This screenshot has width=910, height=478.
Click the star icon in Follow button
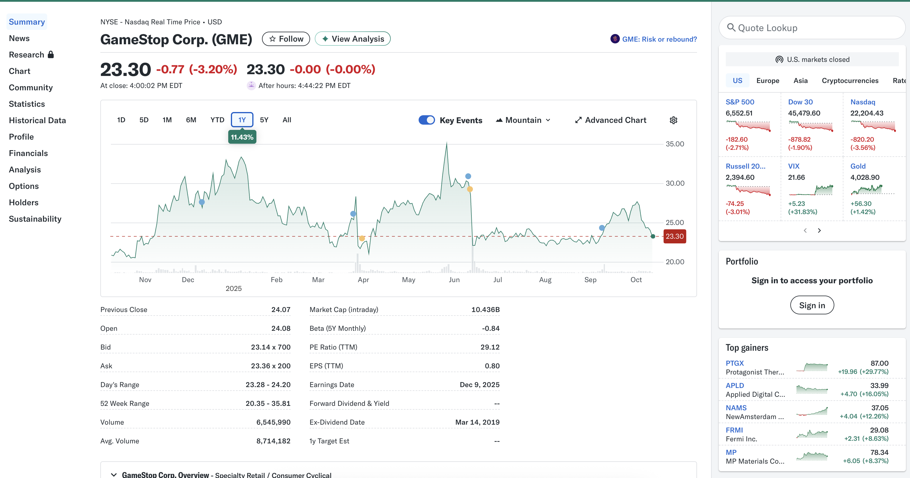(x=272, y=39)
